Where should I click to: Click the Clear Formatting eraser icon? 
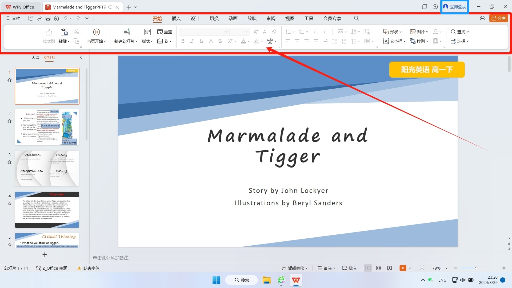274,32
